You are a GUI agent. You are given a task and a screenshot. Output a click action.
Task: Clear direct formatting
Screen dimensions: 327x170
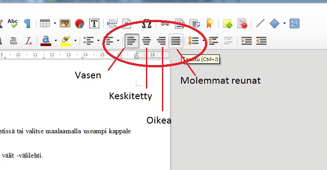coord(28,41)
